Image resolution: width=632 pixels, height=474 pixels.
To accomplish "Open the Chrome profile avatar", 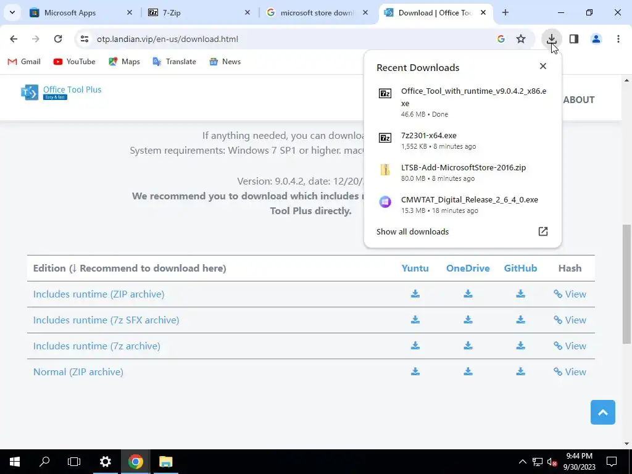I will coord(596,39).
